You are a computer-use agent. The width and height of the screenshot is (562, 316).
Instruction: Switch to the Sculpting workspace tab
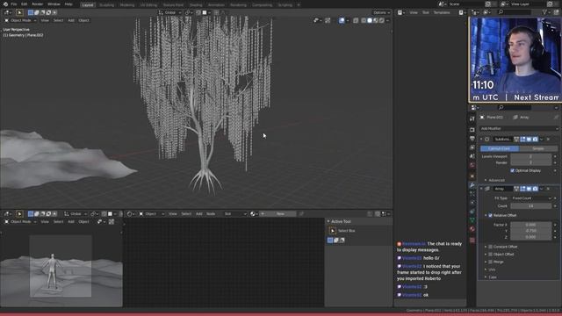(x=106, y=5)
